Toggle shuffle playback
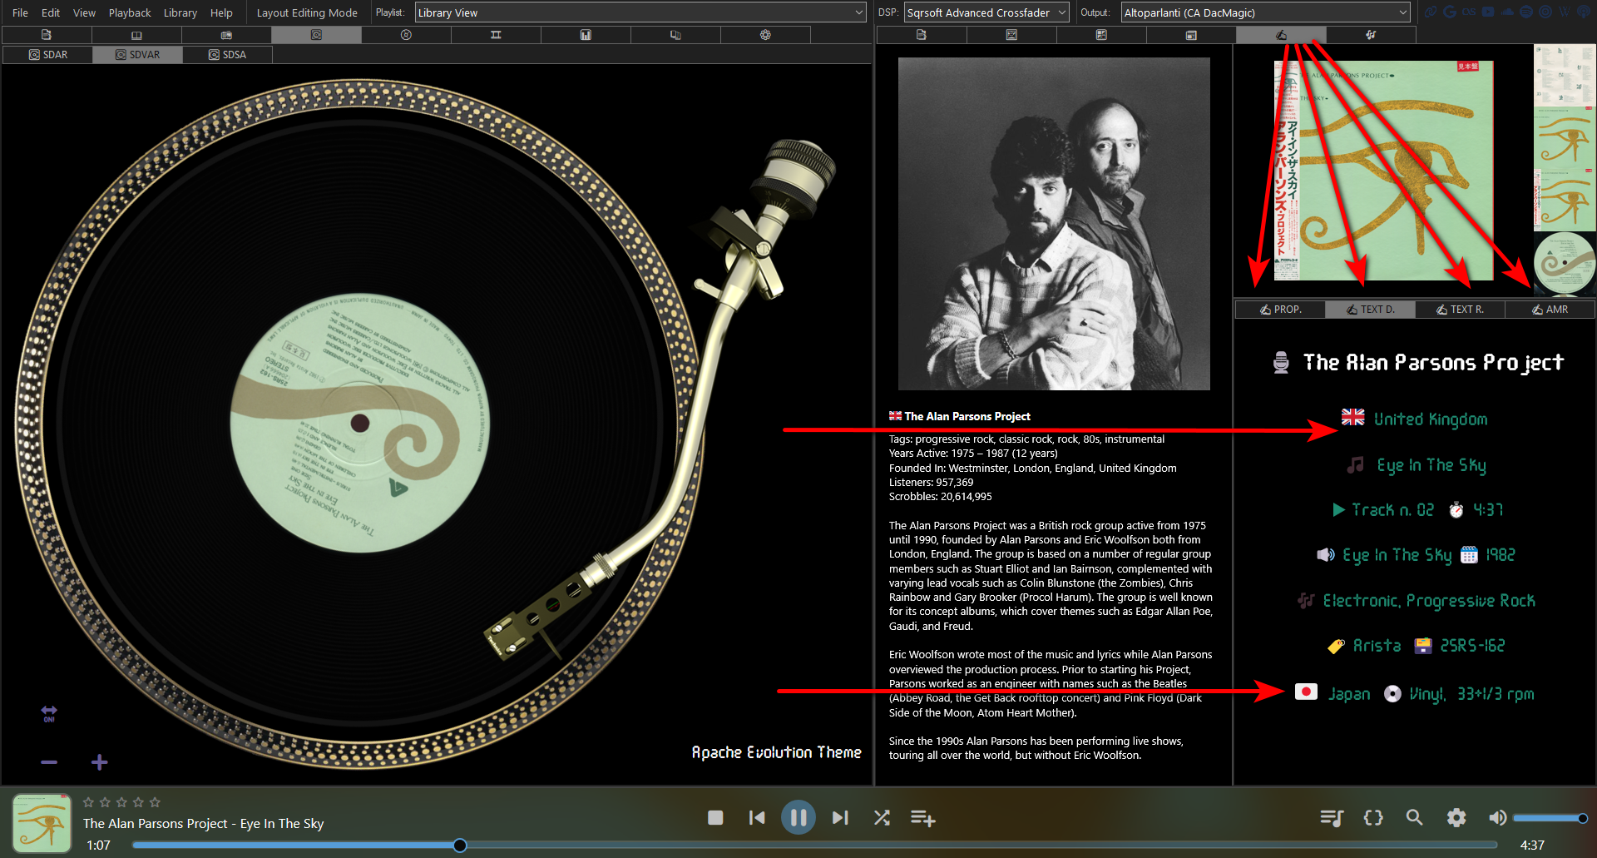The height and width of the screenshot is (858, 1597). (x=882, y=818)
